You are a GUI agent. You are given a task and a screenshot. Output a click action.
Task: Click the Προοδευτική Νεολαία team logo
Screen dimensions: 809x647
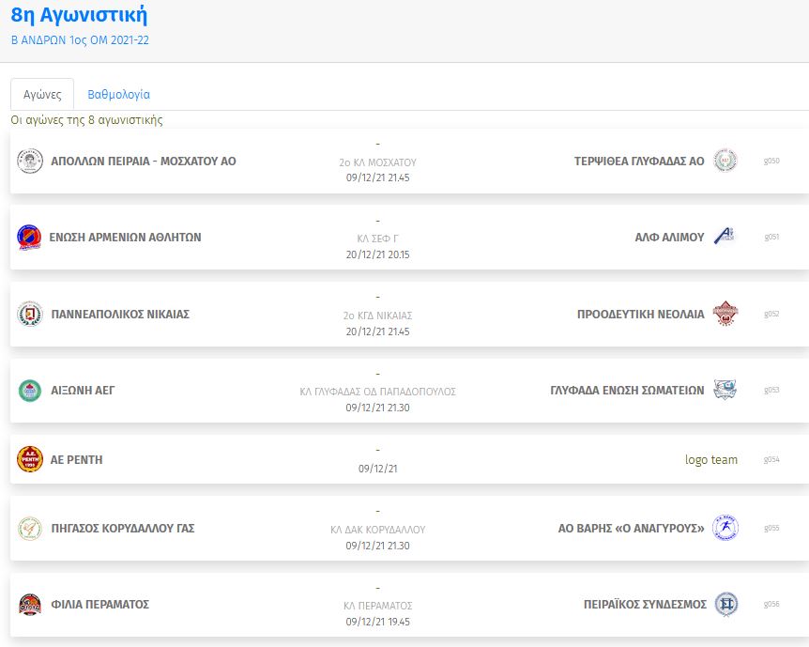(x=725, y=314)
